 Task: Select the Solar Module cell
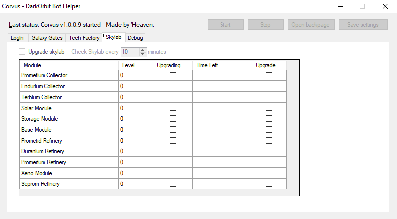(69, 108)
